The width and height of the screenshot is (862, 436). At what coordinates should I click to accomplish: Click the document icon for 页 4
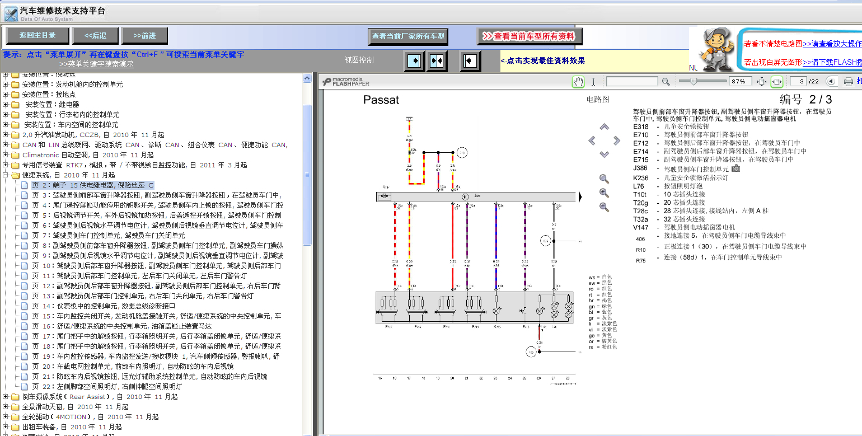coord(24,205)
